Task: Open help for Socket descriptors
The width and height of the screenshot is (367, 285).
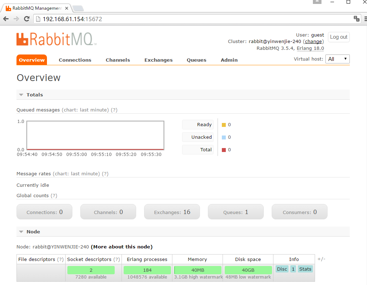Action: tap(116, 260)
